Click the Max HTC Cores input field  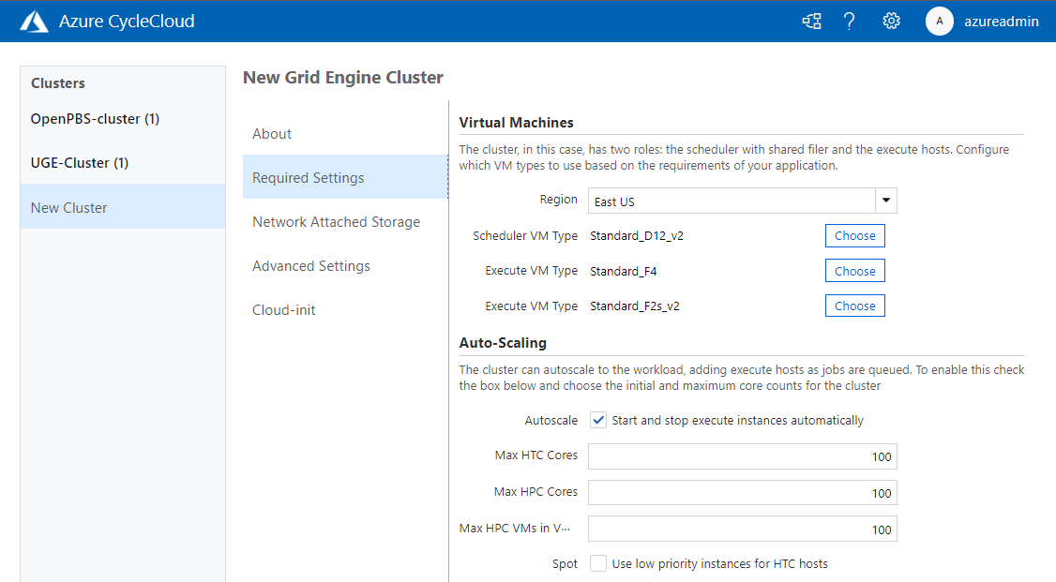(x=742, y=456)
